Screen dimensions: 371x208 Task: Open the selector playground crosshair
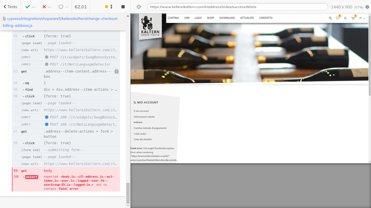pos(139,7)
